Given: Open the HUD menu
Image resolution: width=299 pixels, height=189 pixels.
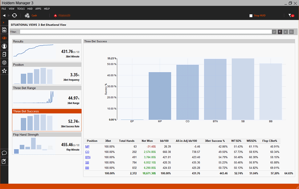Looking at the screenshot, I should point(30,9).
